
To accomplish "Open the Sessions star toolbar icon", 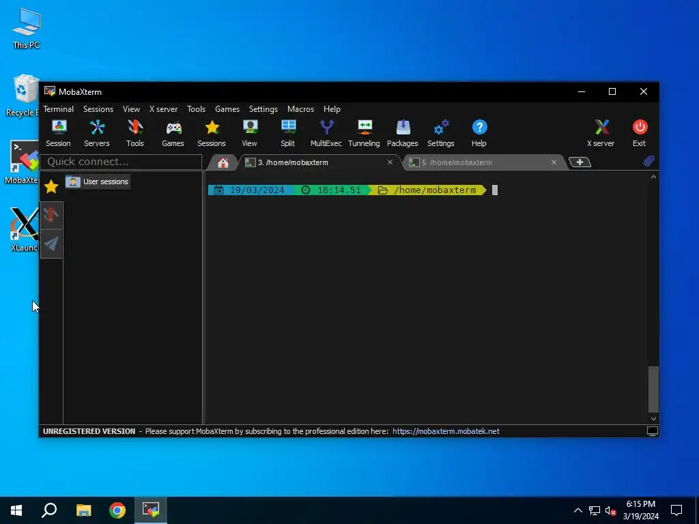I will (212, 133).
